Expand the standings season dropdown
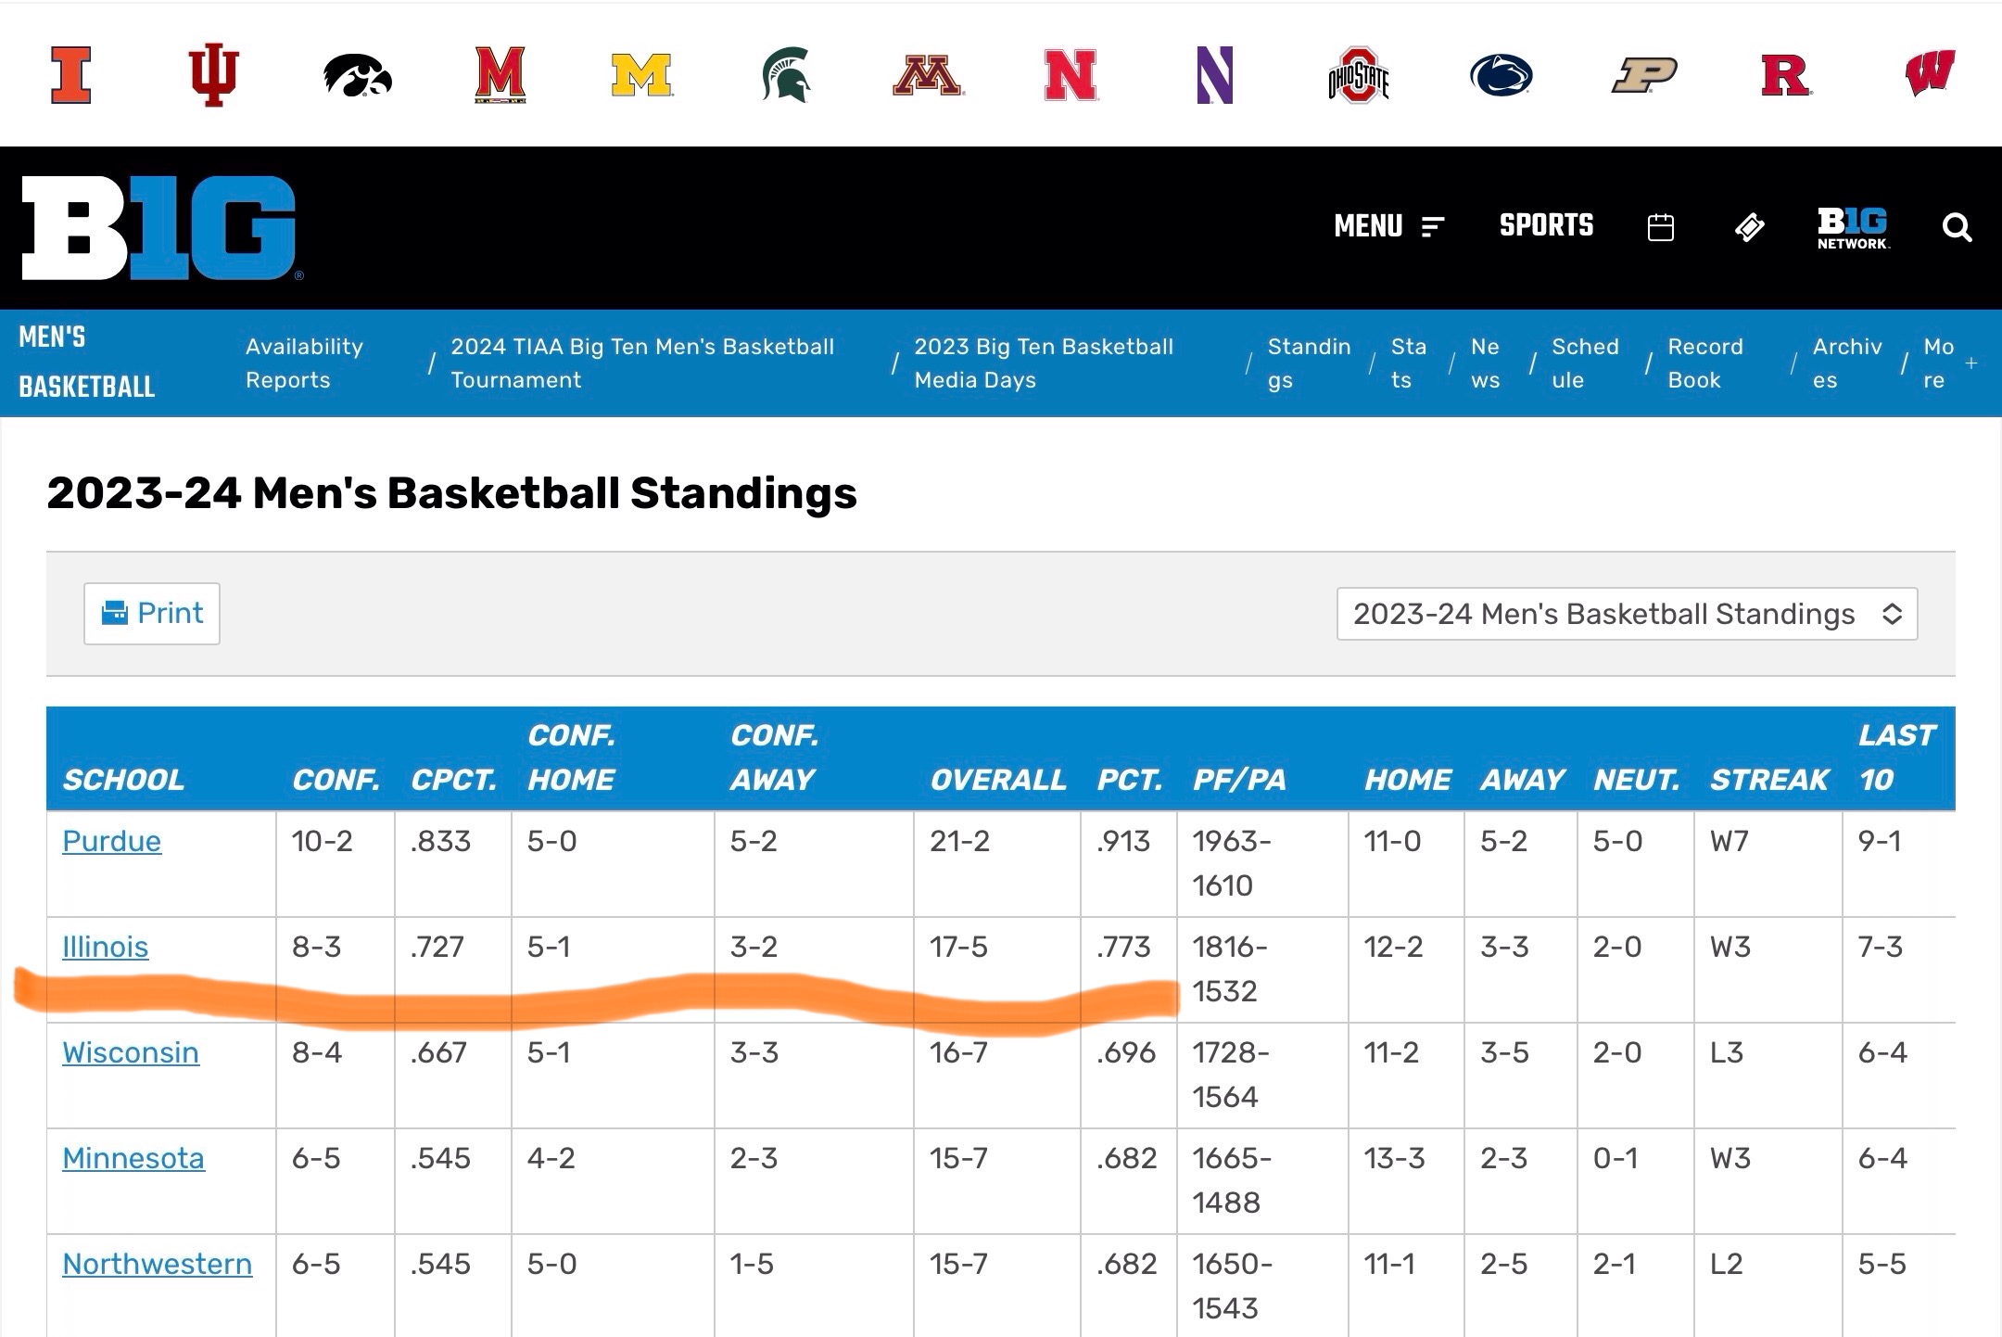2002x1337 pixels. pyautogui.click(x=1627, y=614)
